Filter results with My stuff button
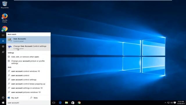The image size is (186, 105). 17,98
